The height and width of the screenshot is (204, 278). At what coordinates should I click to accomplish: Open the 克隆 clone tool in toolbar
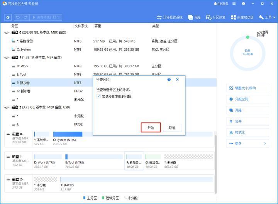click(x=195, y=17)
